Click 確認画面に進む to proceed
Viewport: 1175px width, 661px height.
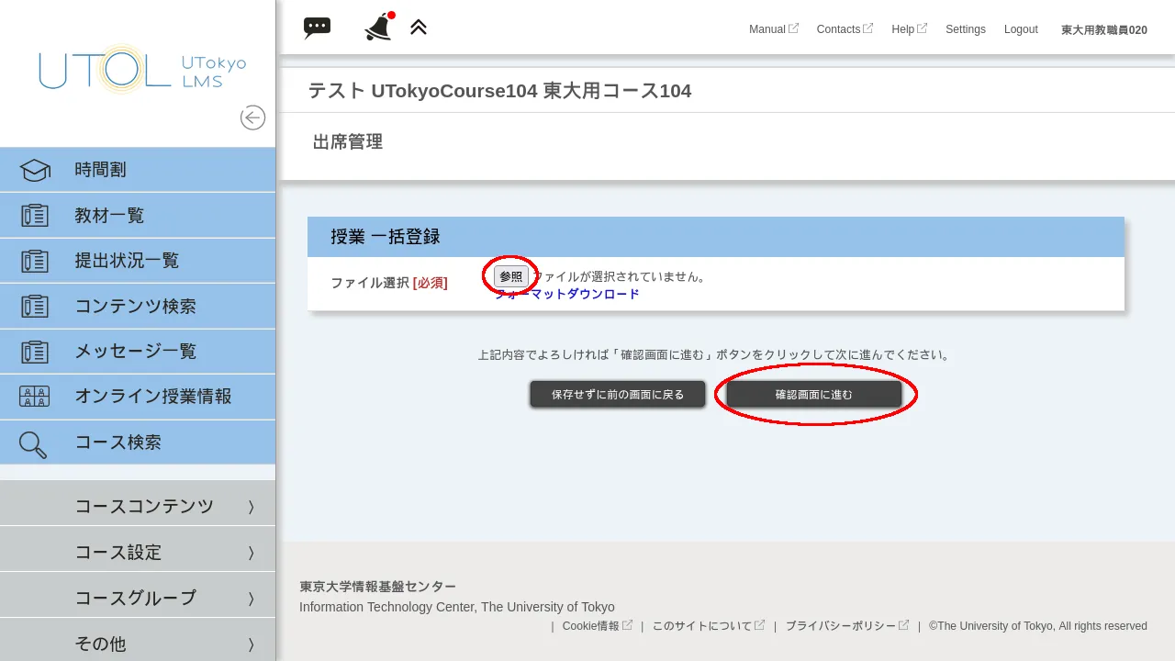pos(813,394)
